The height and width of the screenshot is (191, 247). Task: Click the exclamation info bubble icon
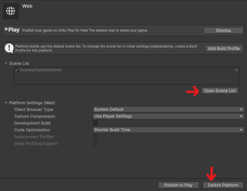coord(9,48)
